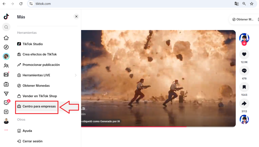Go to the Home feed icon
Screen dimensions: 259x147
click(6, 38)
